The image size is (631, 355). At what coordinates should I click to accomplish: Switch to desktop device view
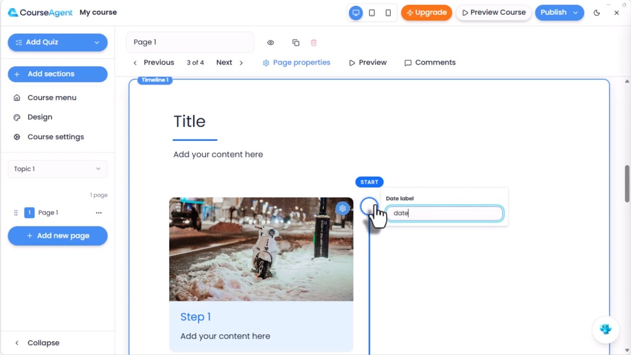point(356,13)
